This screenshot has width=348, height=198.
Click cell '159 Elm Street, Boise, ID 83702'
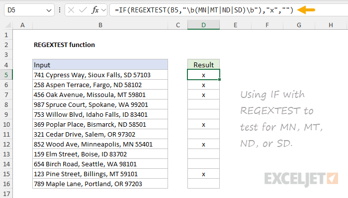pos(100,154)
